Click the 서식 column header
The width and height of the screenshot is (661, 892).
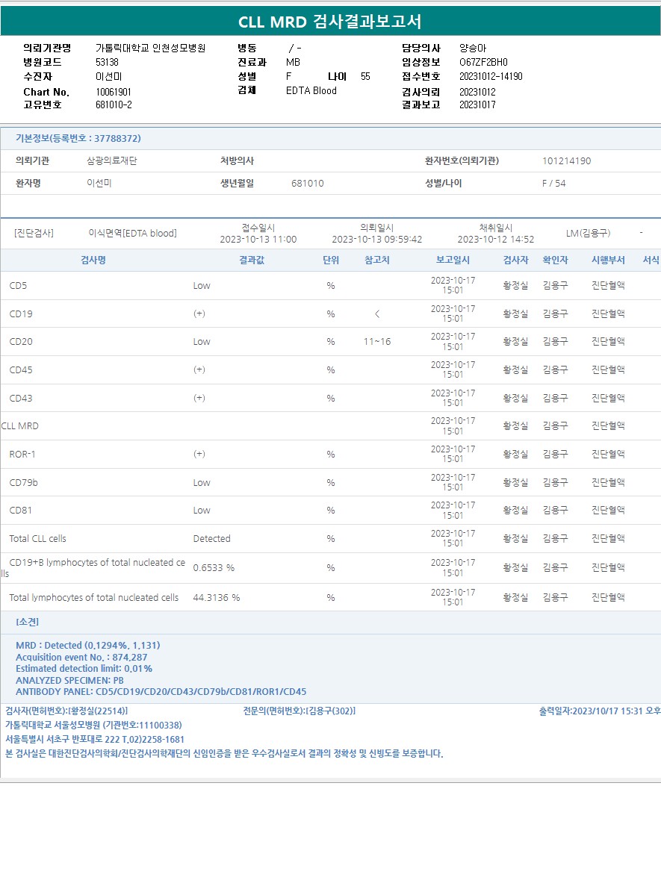(651, 261)
